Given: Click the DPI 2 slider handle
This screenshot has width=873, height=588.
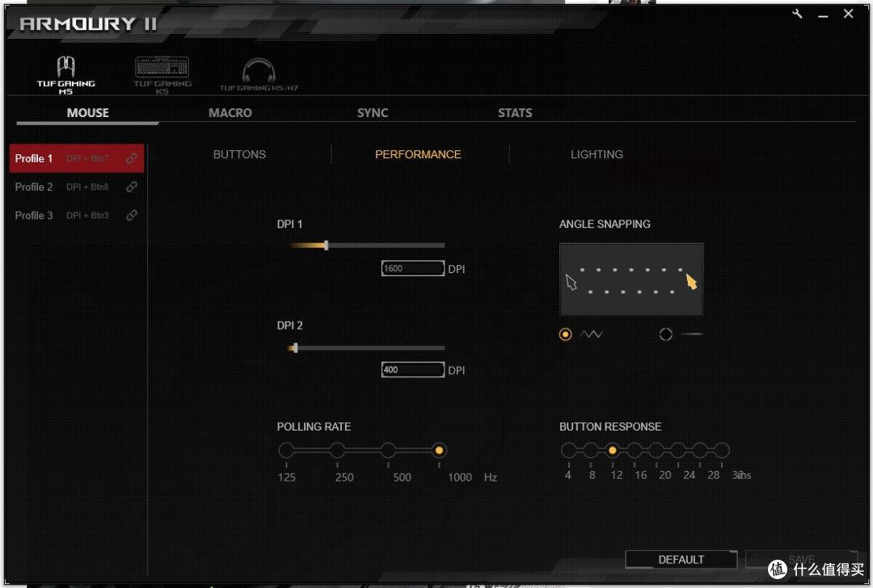Looking at the screenshot, I should click(296, 348).
